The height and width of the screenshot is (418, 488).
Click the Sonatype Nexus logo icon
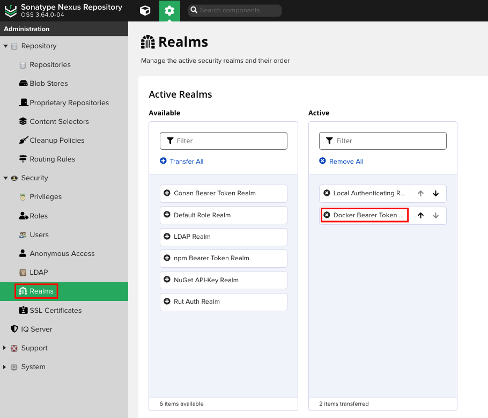point(11,11)
